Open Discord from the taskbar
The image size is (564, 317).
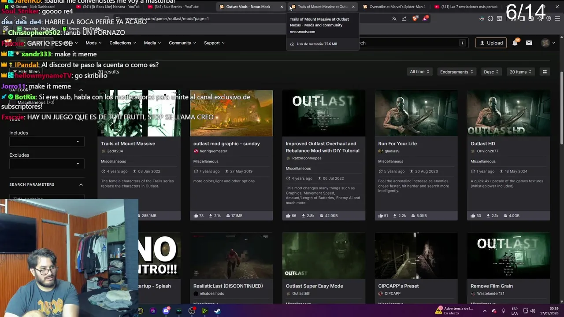[x=166, y=311]
